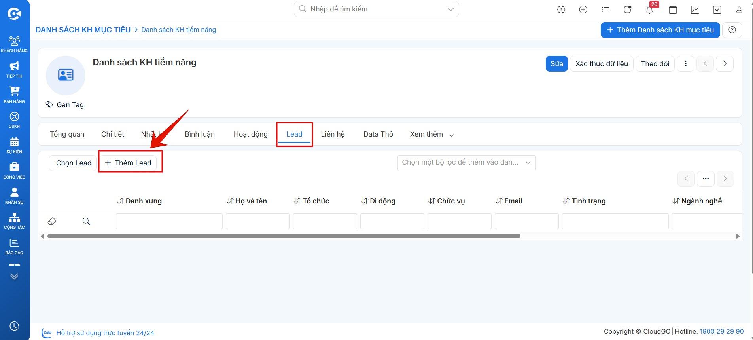Click the Chọn Lead button
The height and width of the screenshot is (340, 753).
coord(74,163)
